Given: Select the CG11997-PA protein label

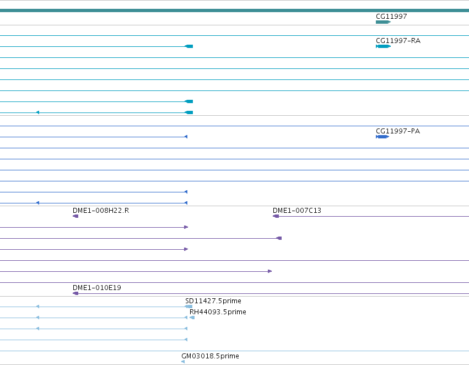Looking at the screenshot, I should (398, 131).
